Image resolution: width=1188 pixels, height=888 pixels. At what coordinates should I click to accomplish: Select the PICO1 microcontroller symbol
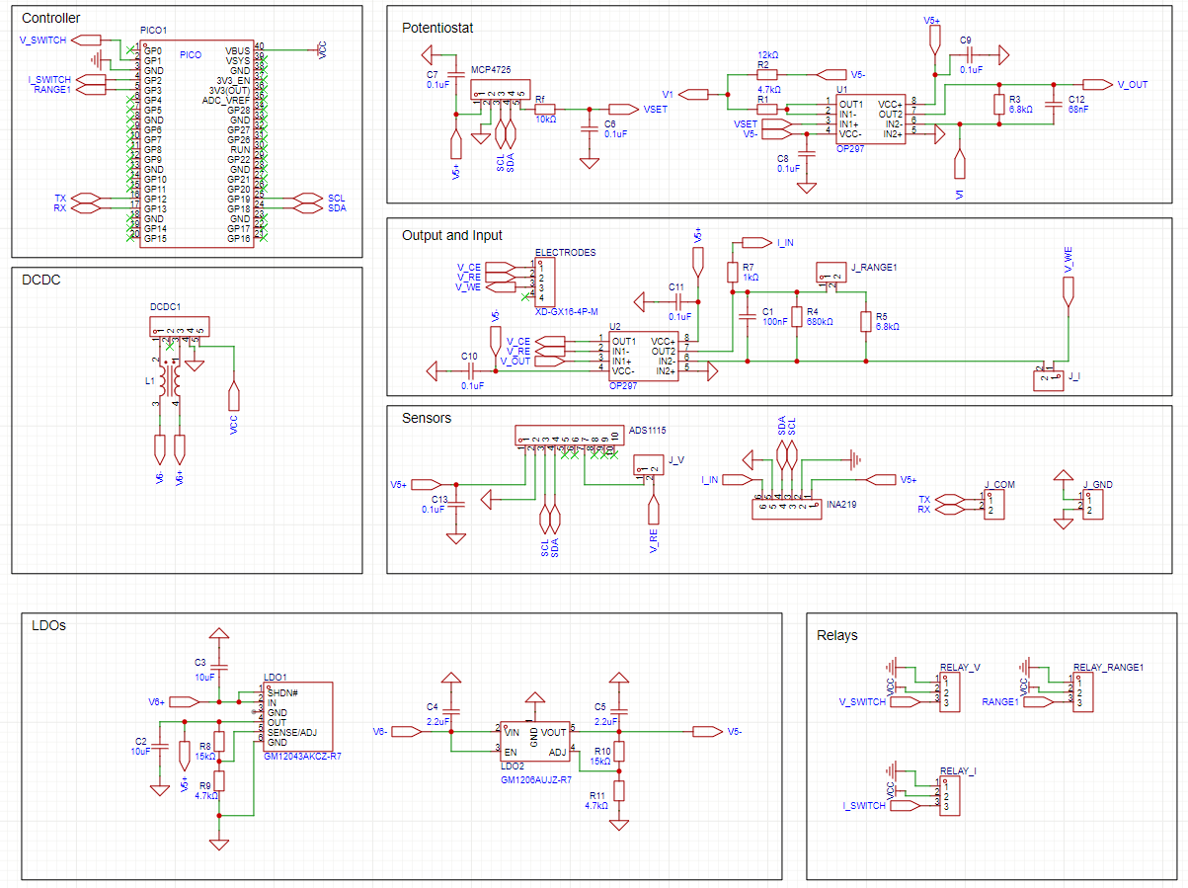(x=196, y=143)
